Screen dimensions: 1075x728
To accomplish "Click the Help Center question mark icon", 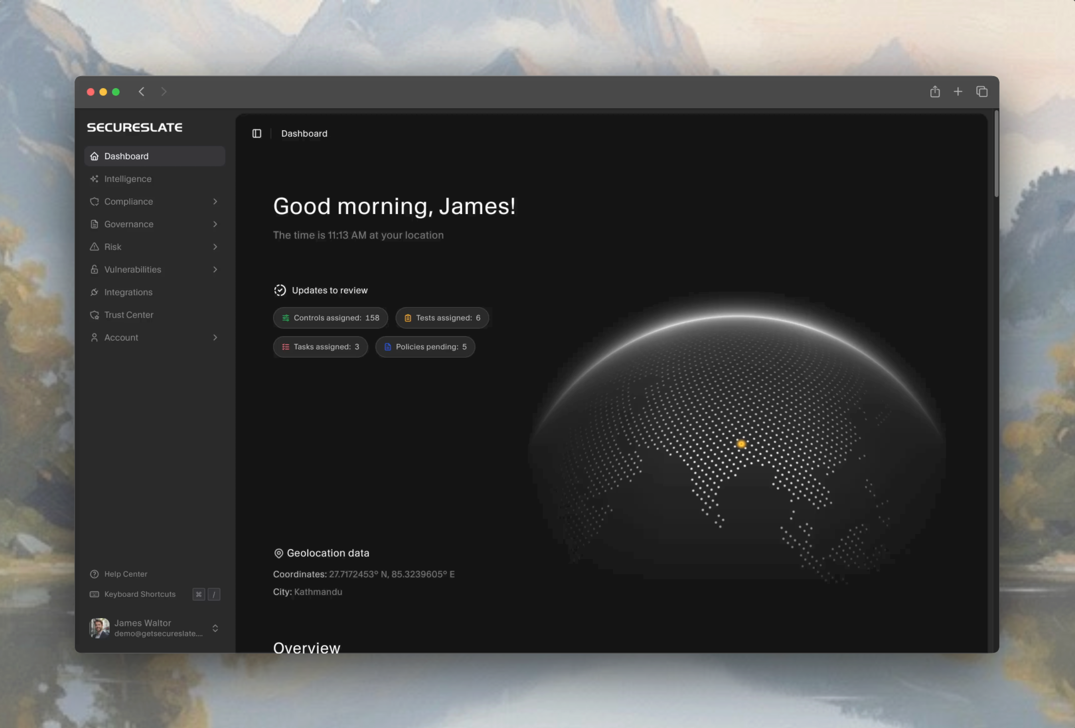I will (x=95, y=574).
